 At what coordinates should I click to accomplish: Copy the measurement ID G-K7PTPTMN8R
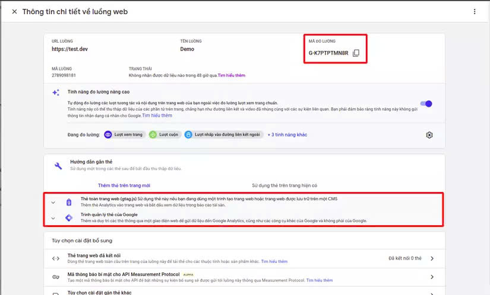356,53
